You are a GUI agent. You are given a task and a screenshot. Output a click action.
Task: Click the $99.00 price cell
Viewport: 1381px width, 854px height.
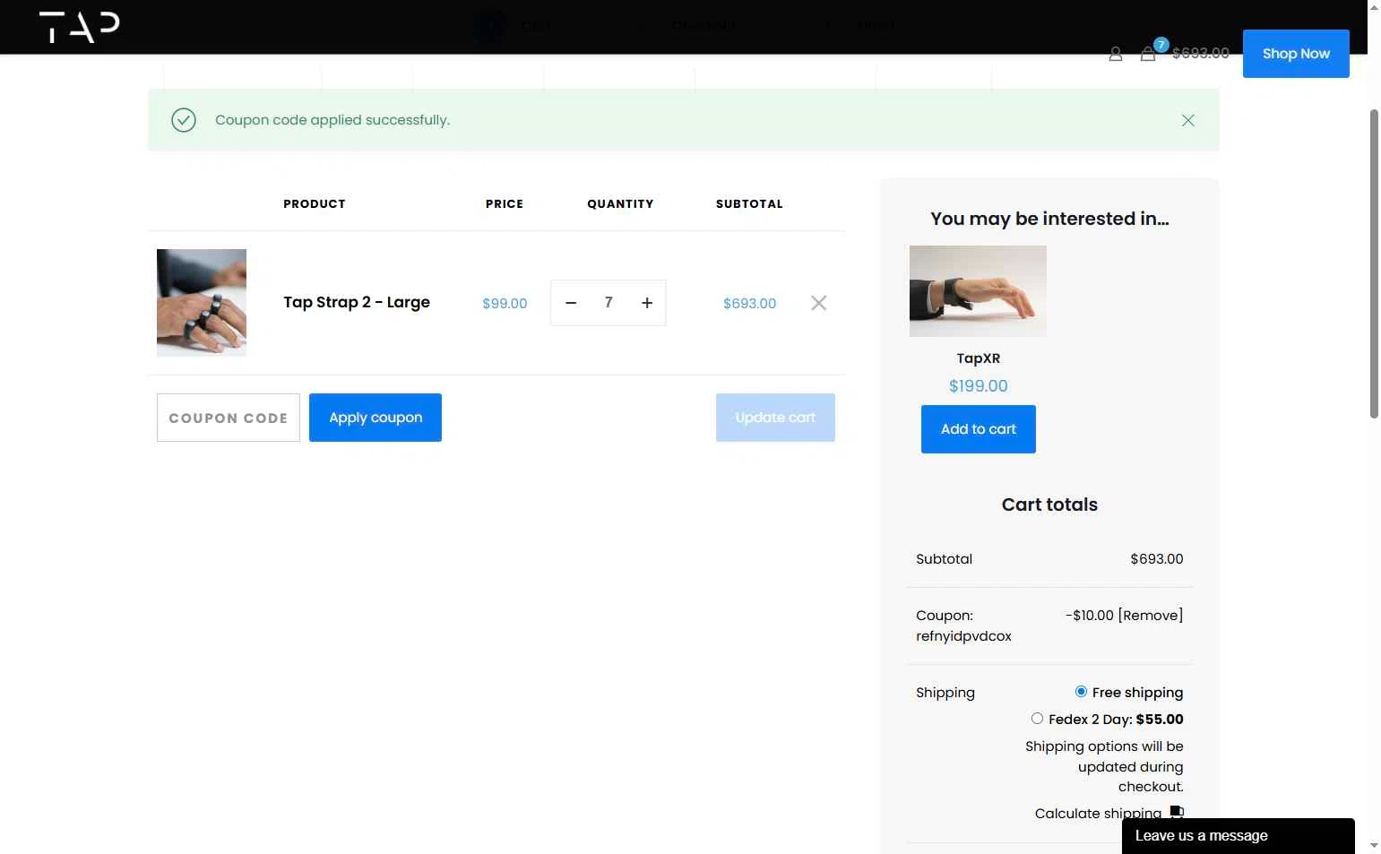tap(505, 304)
